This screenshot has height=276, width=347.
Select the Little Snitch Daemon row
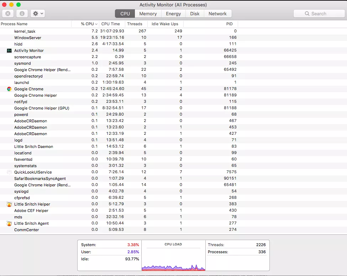click(x=174, y=147)
